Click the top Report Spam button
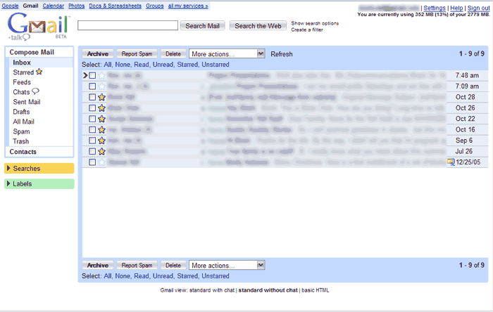Screen dimensions: 493x312 [x=137, y=54]
